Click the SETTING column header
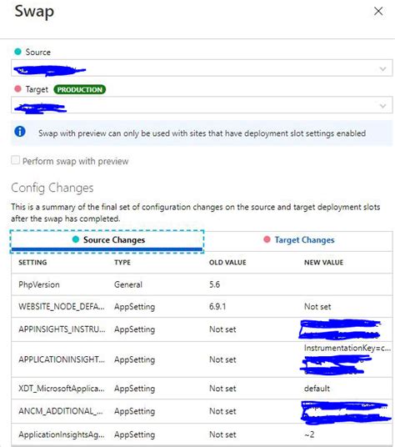Image resolution: width=395 pixels, height=447 pixels. coord(32,263)
